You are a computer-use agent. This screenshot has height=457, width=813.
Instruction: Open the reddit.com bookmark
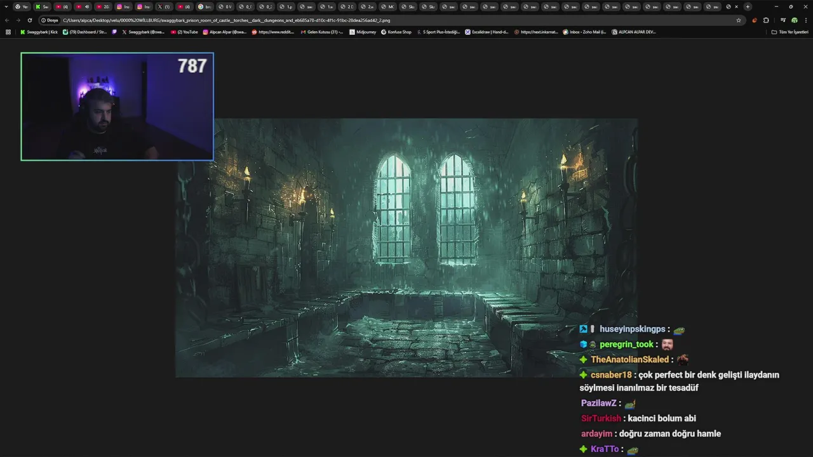(273, 32)
